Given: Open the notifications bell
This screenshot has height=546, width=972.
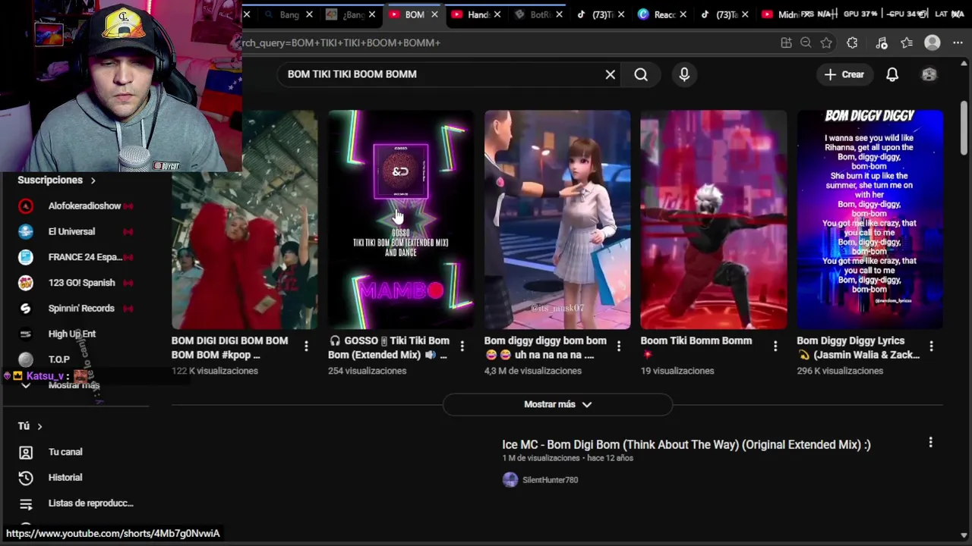Looking at the screenshot, I should coord(892,74).
